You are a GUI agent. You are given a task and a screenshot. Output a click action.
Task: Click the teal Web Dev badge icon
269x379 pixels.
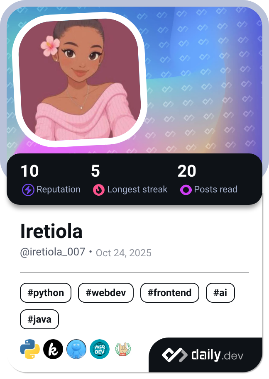click(x=100, y=349)
